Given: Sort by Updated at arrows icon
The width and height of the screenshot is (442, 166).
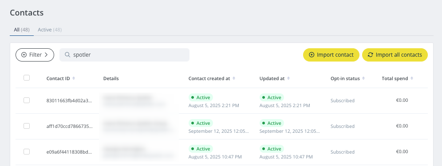Looking at the screenshot, I should pos(288,78).
